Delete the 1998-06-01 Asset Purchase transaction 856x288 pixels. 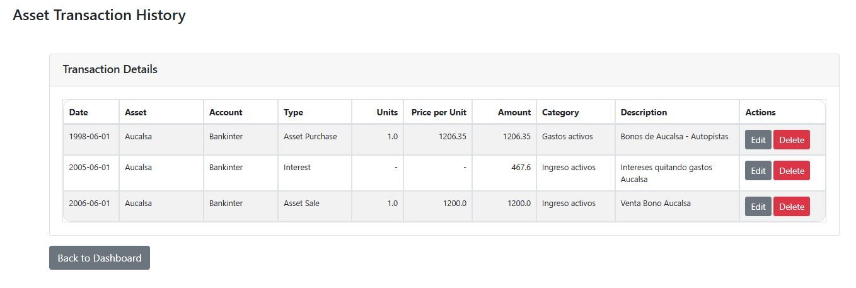(x=791, y=140)
